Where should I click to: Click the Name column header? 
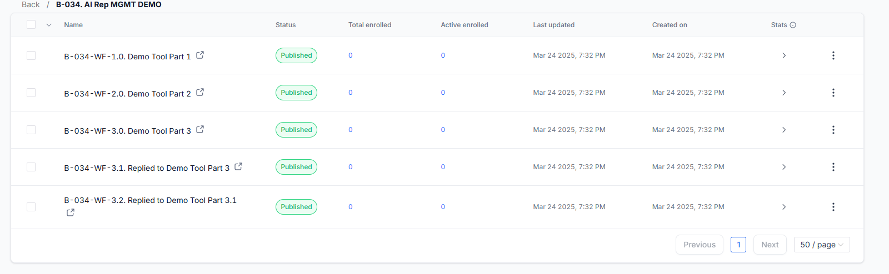tap(73, 25)
